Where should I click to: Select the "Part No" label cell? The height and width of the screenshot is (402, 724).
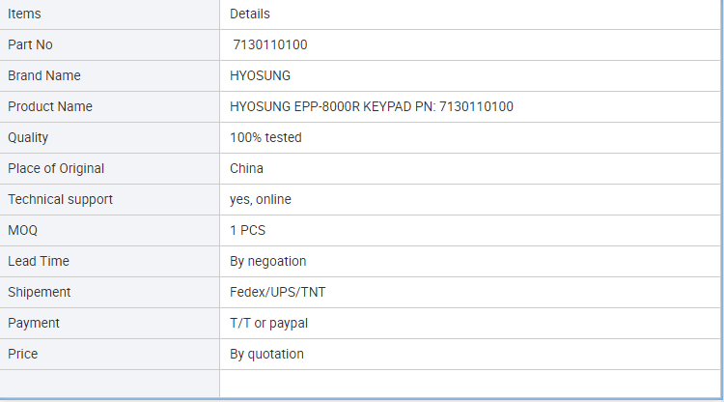pyautogui.click(x=30, y=44)
